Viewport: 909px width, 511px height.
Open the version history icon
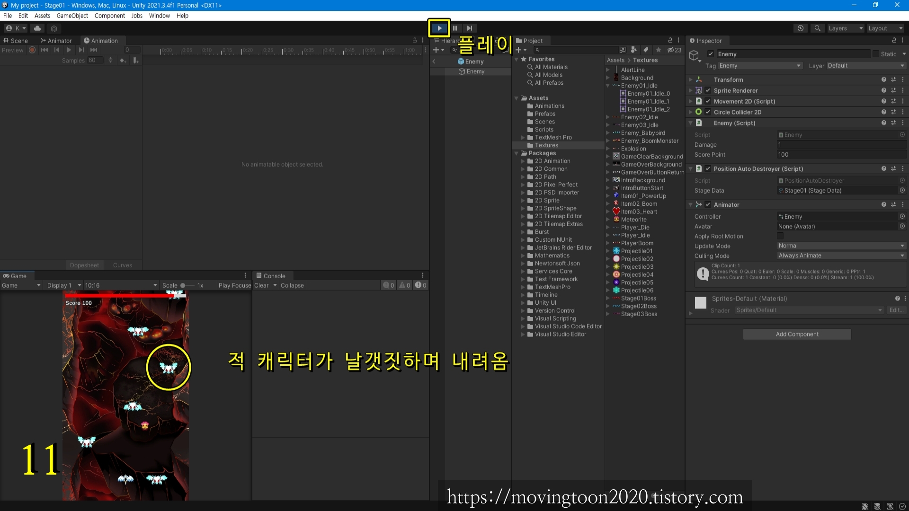pyautogui.click(x=801, y=28)
